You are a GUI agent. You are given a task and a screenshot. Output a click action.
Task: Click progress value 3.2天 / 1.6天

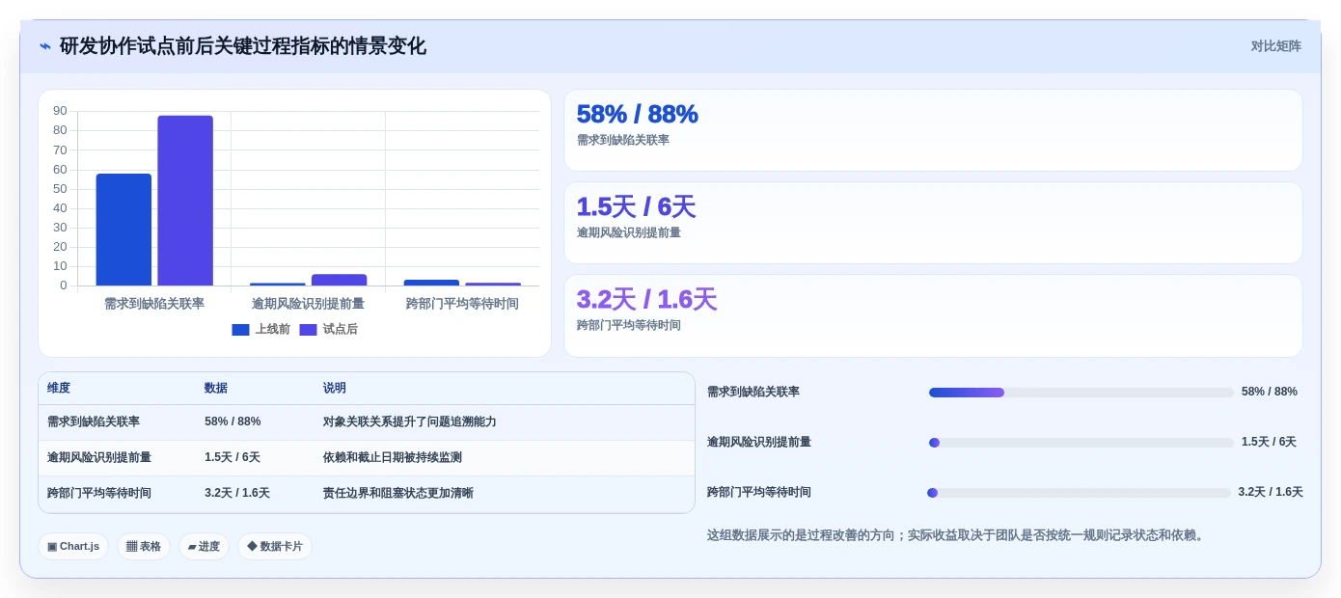pos(1271,492)
